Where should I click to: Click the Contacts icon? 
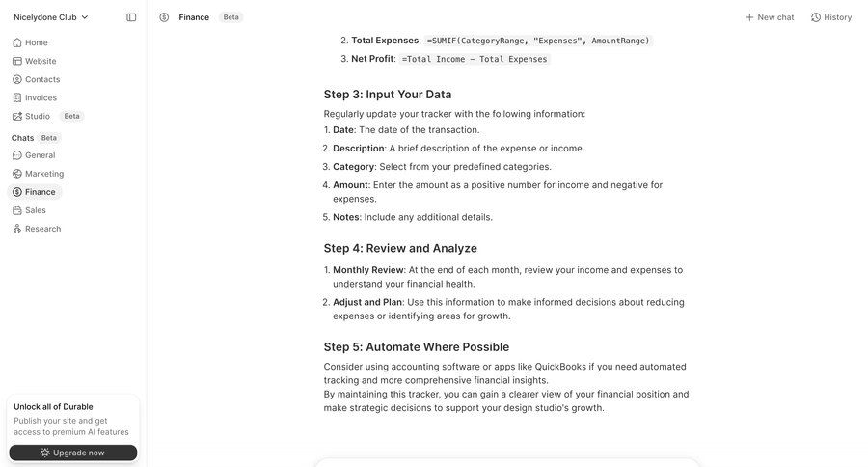17,79
